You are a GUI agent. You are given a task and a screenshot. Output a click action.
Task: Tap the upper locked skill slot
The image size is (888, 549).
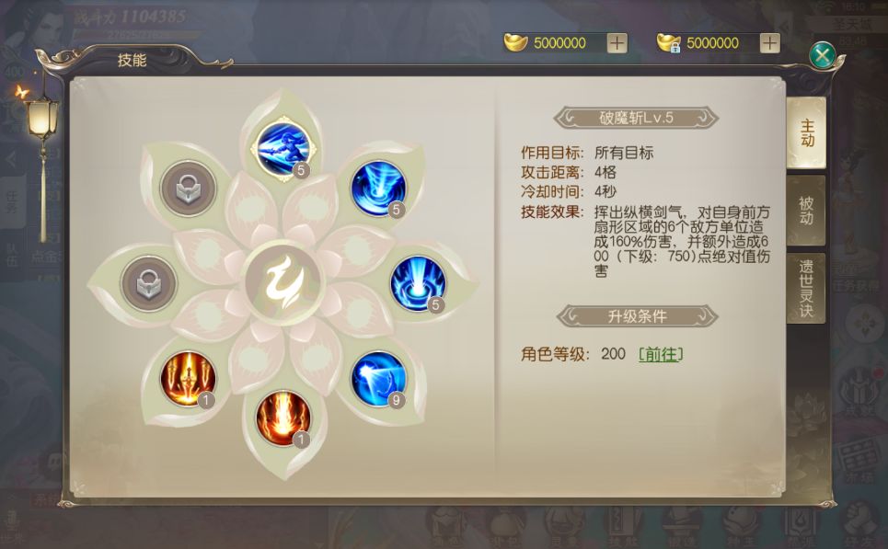click(188, 189)
